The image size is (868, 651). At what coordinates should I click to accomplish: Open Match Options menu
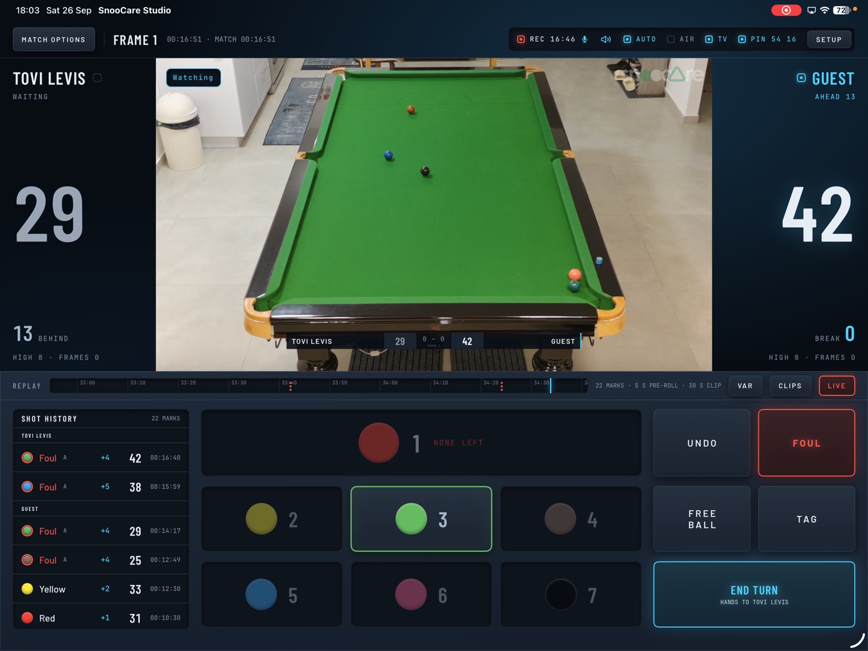pos(54,39)
